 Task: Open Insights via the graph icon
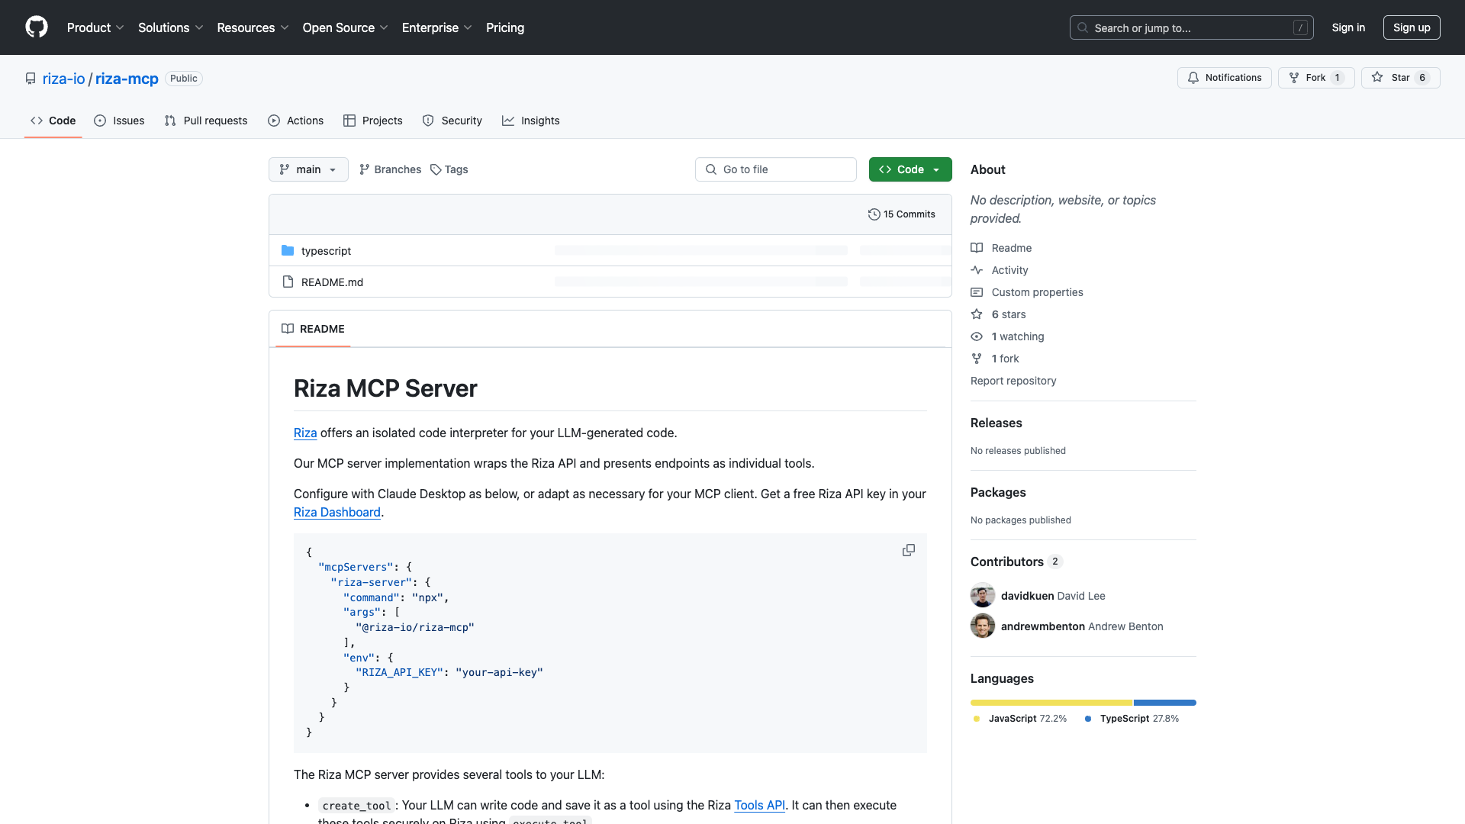point(508,121)
